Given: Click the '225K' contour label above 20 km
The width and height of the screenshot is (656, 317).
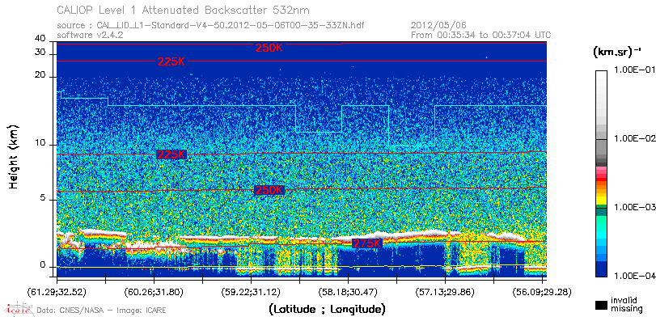Looking at the screenshot, I should pos(171,61).
